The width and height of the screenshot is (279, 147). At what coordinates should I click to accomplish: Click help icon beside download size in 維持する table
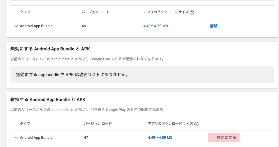point(196,124)
